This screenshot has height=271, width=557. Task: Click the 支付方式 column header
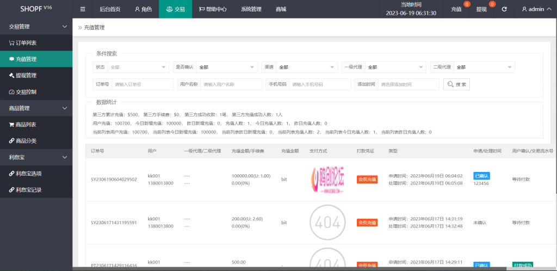click(318, 151)
